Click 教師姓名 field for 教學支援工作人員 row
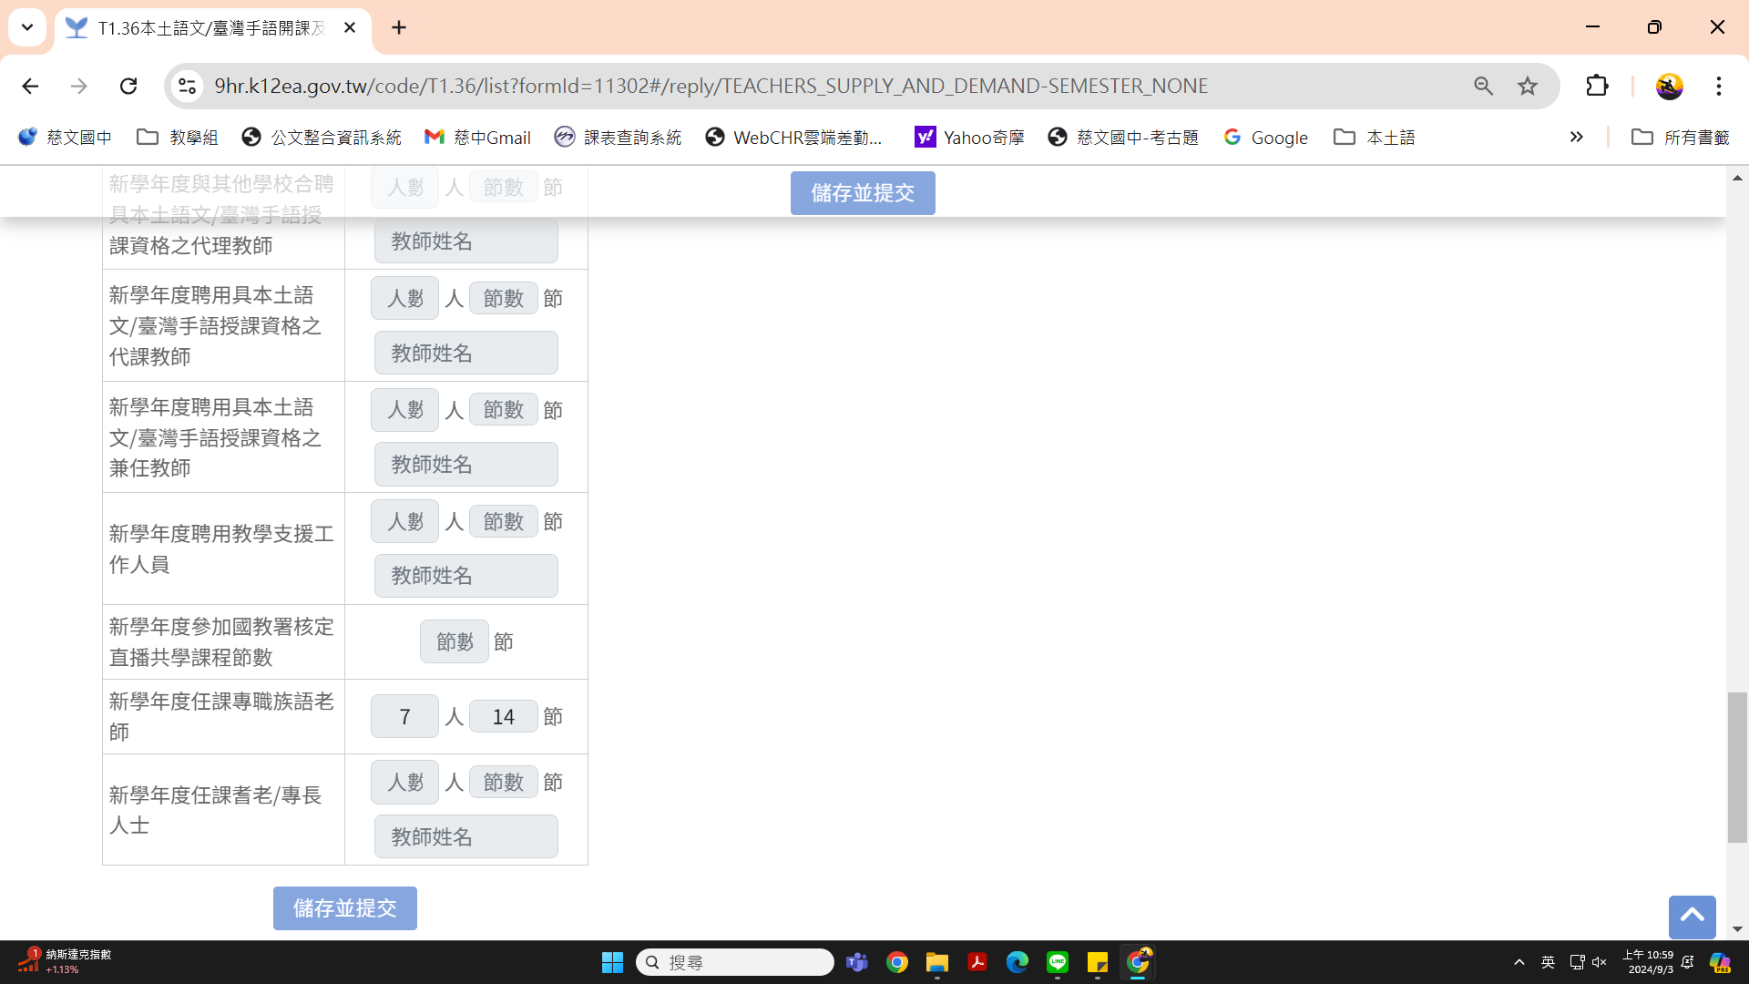This screenshot has width=1749, height=984. click(466, 576)
